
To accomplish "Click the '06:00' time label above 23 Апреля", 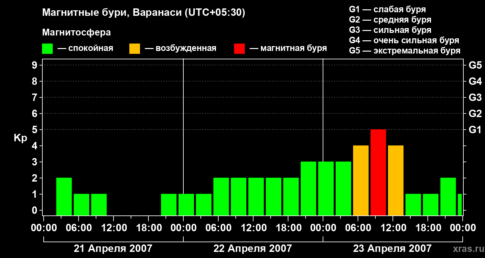I will click(x=358, y=228).
